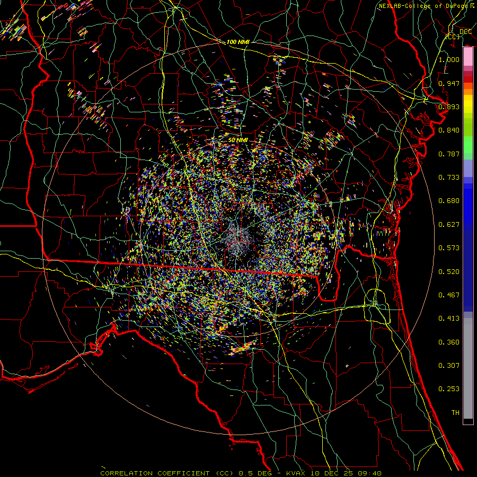
Task: Pick the pink segment of the color bar
Action: tap(468, 57)
